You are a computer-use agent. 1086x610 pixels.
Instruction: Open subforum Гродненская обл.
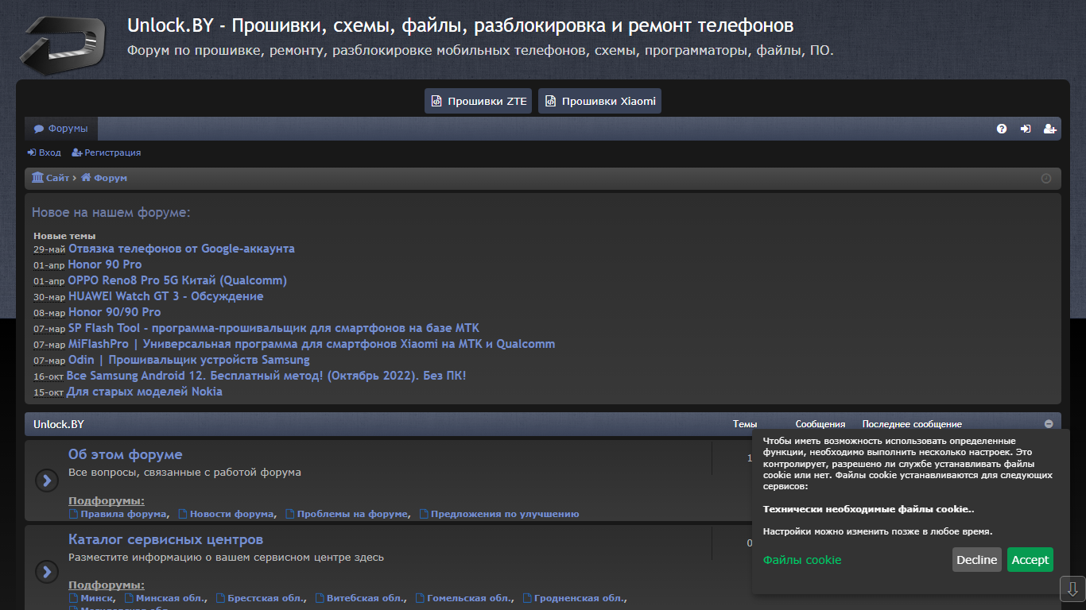click(573, 598)
